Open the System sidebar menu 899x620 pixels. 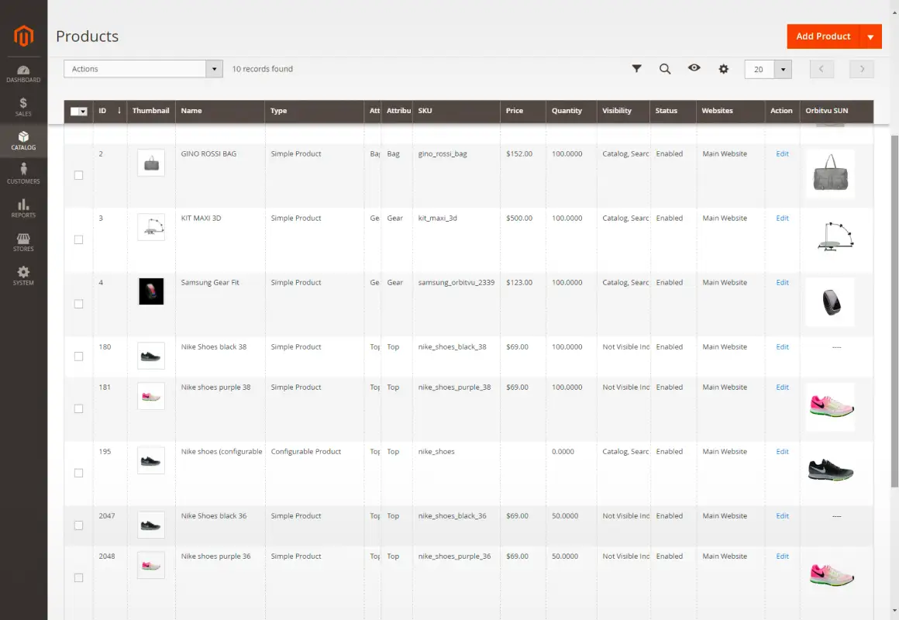tap(23, 275)
